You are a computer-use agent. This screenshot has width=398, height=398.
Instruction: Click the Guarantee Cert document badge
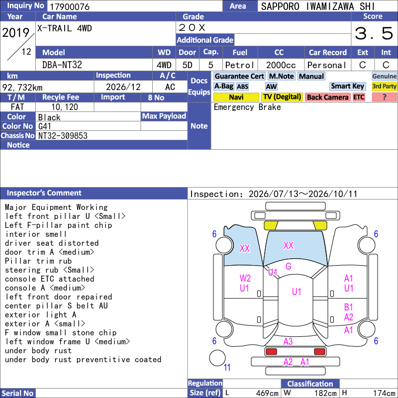coord(239,76)
